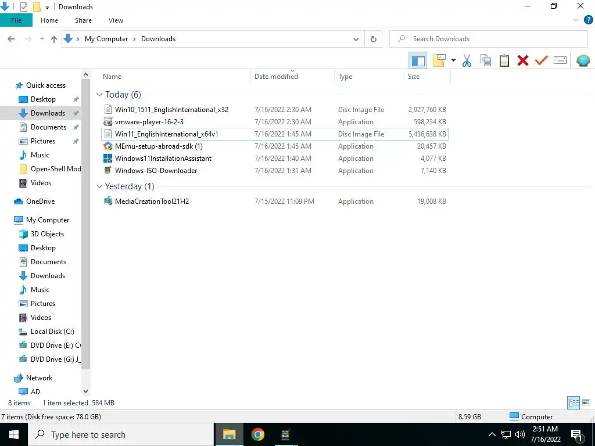Click My Computer in the address breadcrumb
This screenshot has width=595, height=446.
click(106, 39)
